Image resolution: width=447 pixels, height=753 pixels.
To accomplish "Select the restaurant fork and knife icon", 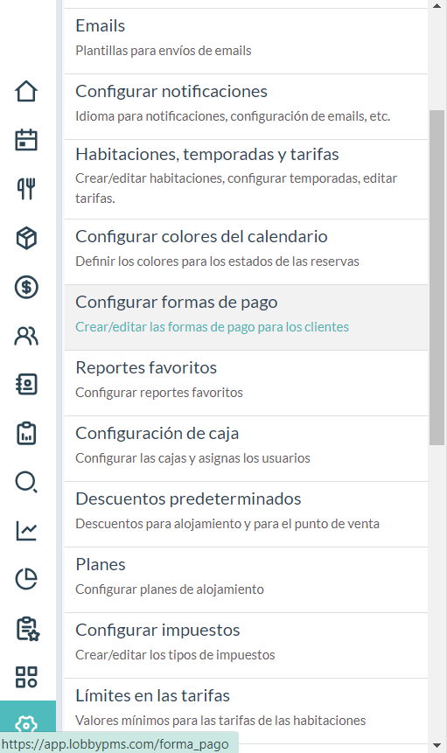I will 26,189.
